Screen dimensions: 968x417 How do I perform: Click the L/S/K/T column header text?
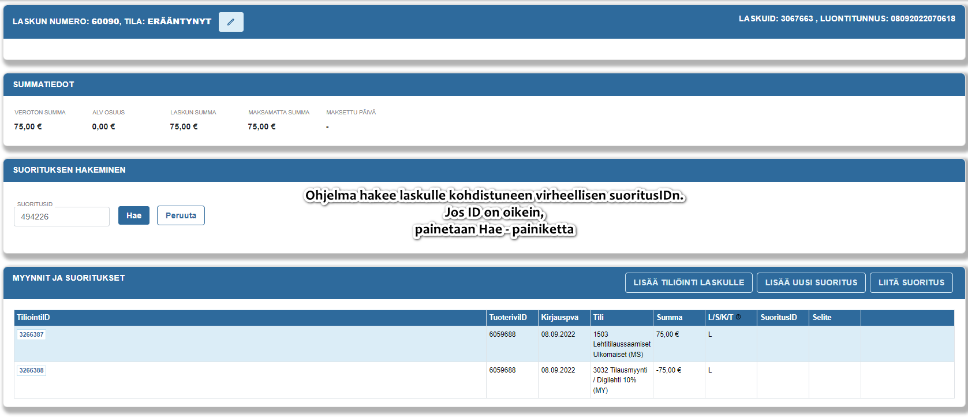720,317
